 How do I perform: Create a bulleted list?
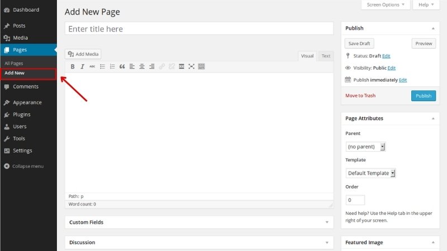(102, 66)
